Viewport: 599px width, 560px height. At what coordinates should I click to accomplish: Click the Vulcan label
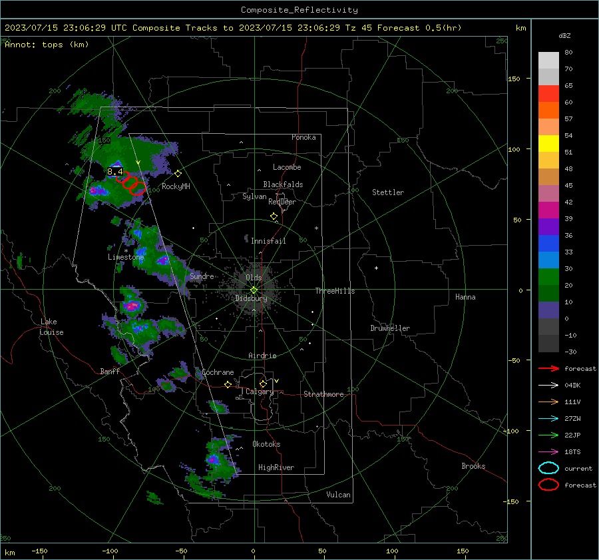[338, 495]
